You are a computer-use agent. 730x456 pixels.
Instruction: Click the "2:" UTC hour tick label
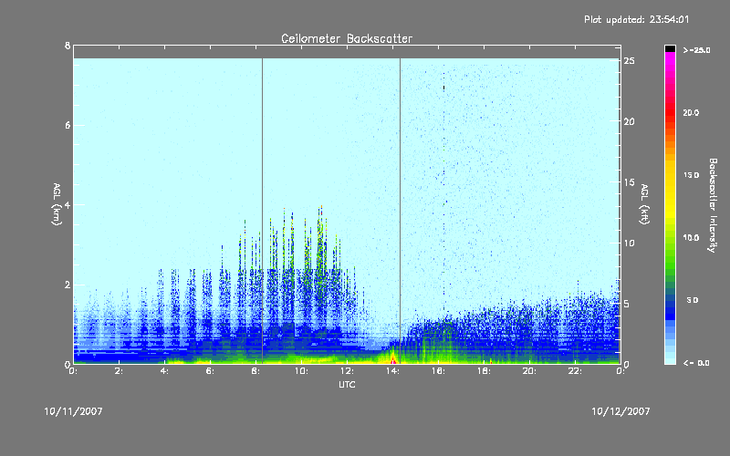(x=120, y=371)
